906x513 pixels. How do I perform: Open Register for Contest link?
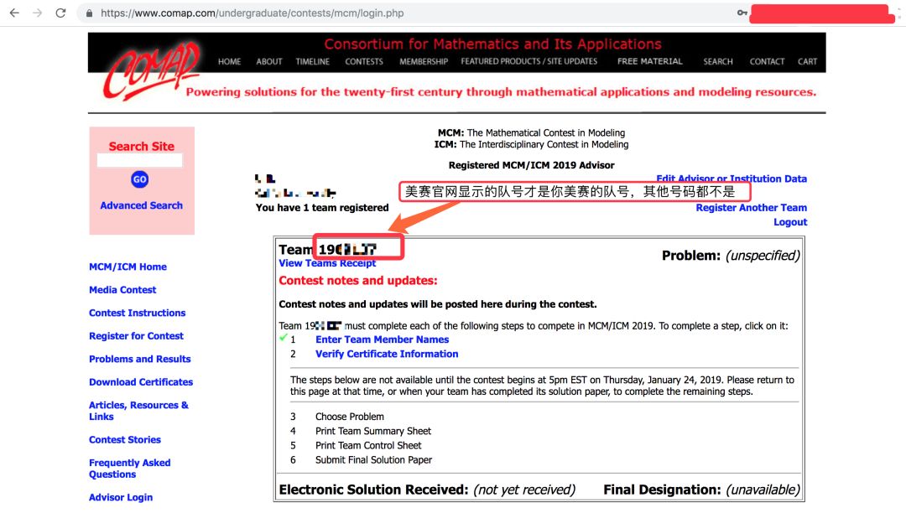pos(136,336)
